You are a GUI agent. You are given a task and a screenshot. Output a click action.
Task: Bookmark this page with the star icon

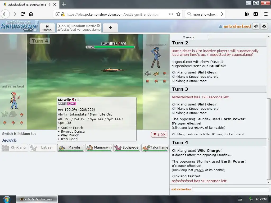tap(178, 14)
